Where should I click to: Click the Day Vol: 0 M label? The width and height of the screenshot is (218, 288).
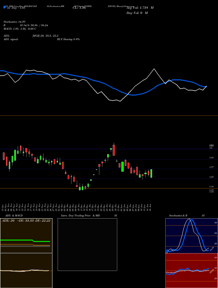137,13
